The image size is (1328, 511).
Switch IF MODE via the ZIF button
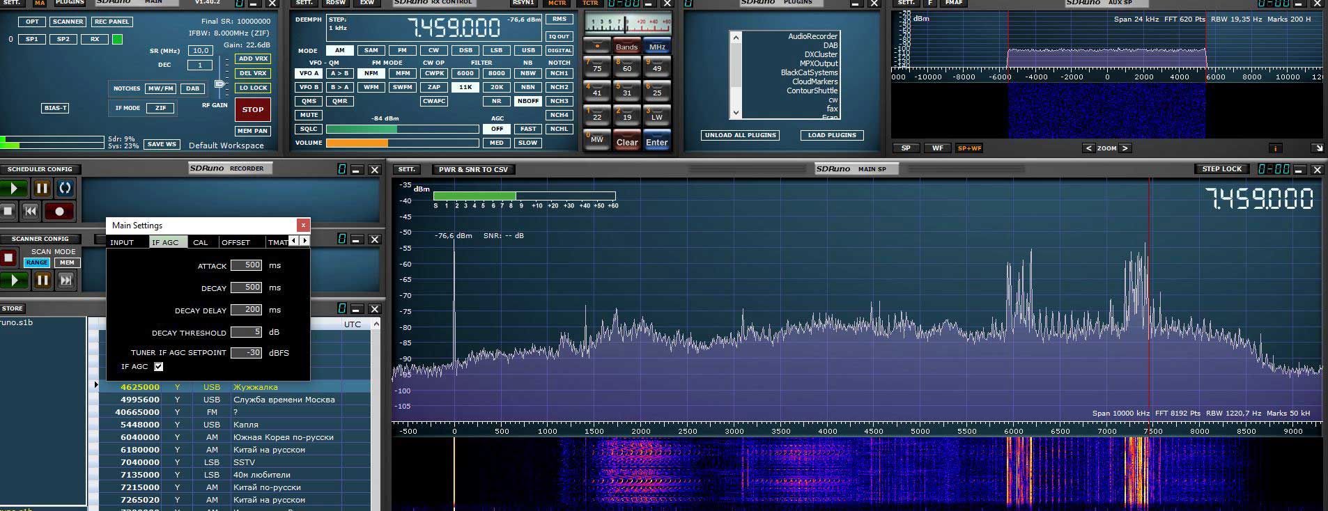click(160, 108)
